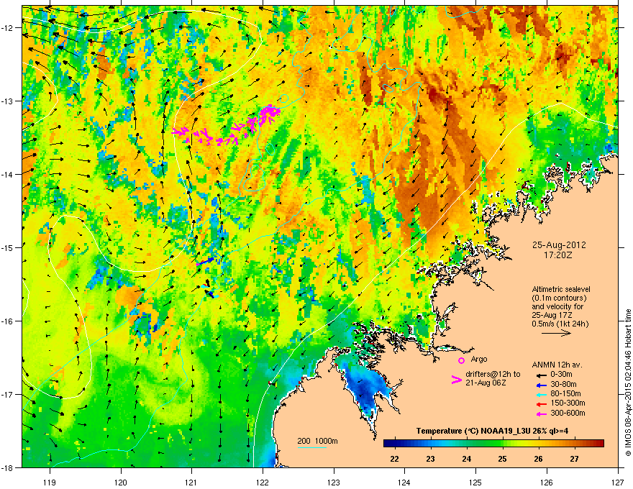The width and height of the screenshot is (633, 489).
Task: Click the 30-80m depth legend label
Action: (x=563, y=385)
